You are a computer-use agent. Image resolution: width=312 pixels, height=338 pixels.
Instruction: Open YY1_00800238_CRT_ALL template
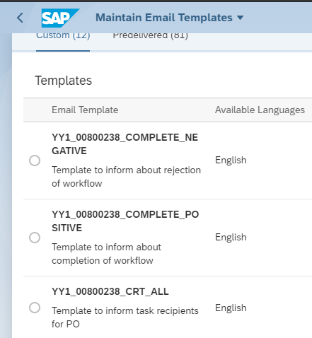pos(110,291)
